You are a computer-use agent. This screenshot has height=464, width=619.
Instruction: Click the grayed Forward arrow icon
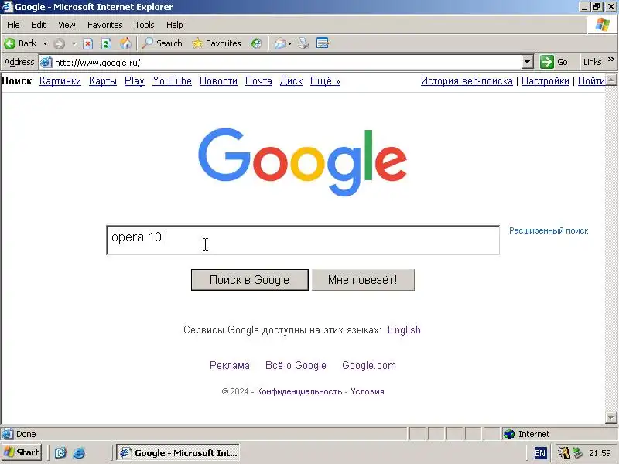(60, 43)
